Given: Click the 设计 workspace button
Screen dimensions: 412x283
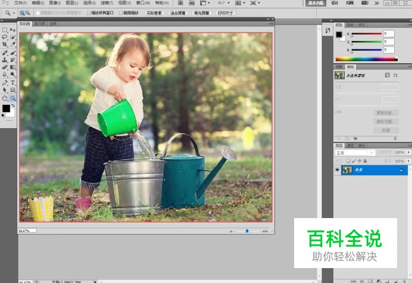Looking at the screenshot, I should [335, 3].
